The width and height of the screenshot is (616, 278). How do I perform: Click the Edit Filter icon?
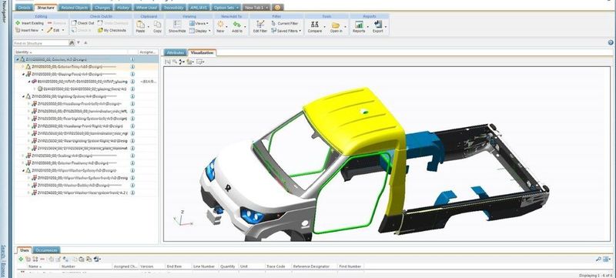(260, 25)
